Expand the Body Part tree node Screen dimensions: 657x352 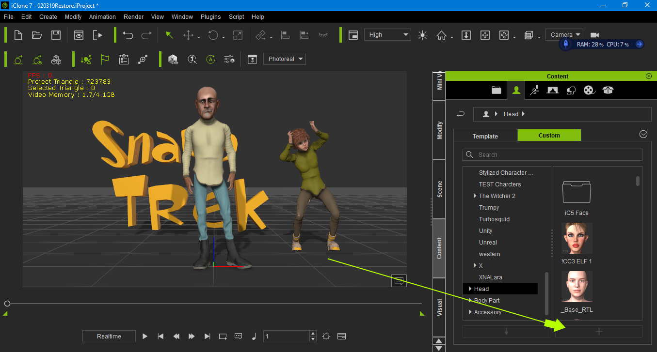coord(470,301)
